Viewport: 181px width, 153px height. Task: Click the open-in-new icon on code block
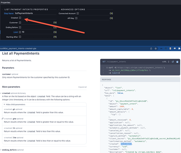[173, 62]
